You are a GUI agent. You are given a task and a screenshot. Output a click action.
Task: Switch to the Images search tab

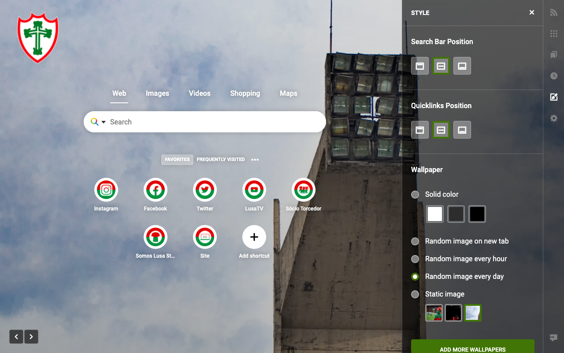[157, 94]
